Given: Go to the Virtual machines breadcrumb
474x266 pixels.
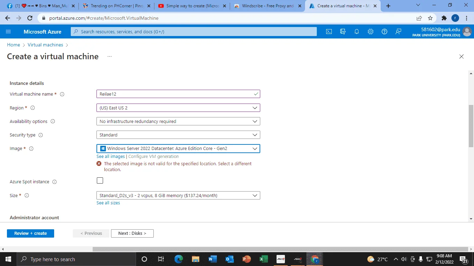Looking at the screenshot, I should (45, 45).
